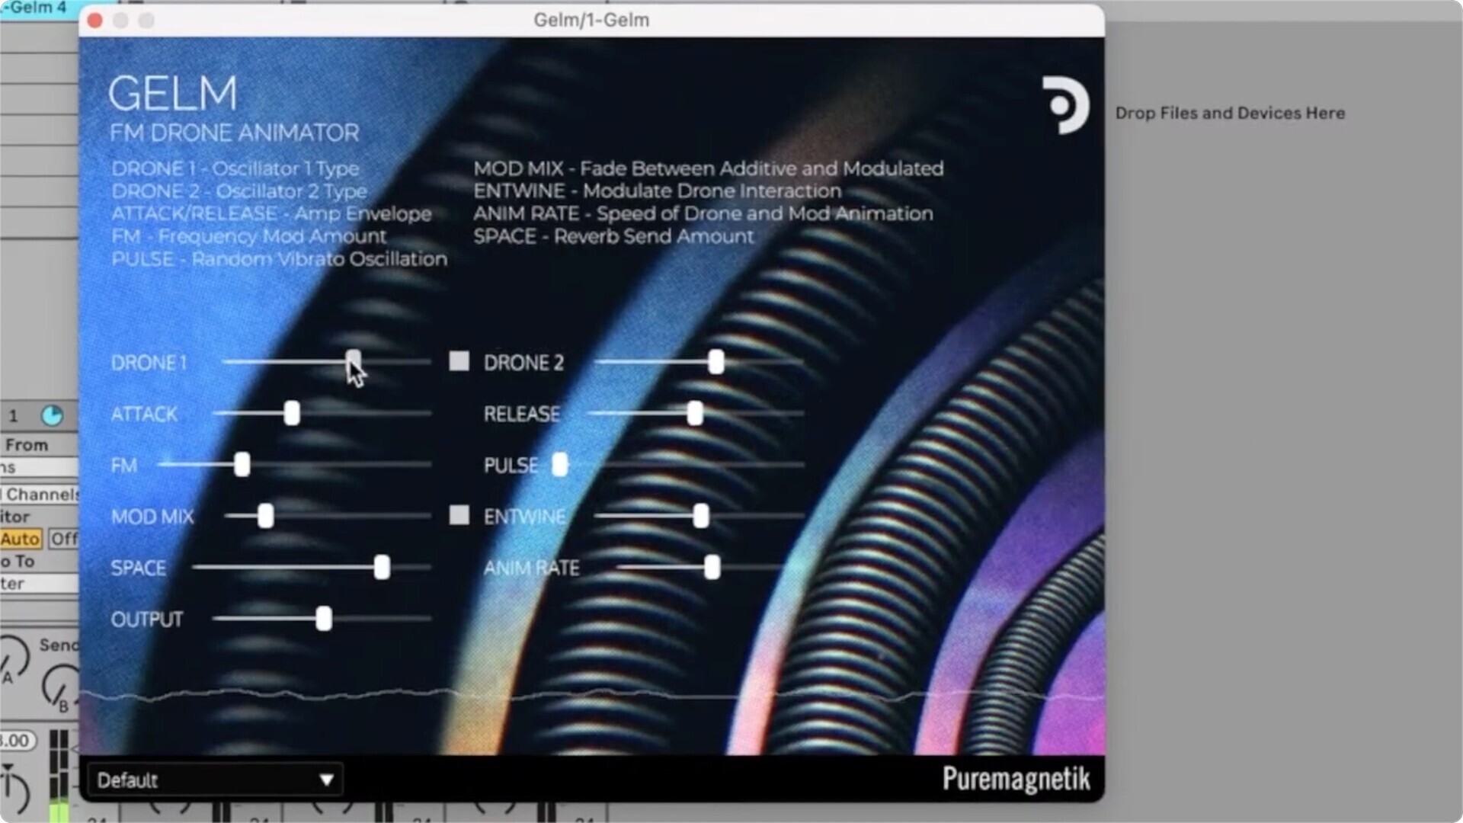1463x823 pixels.
Task: Click the DRONE 2 slider handle
Action: [715, 362]
